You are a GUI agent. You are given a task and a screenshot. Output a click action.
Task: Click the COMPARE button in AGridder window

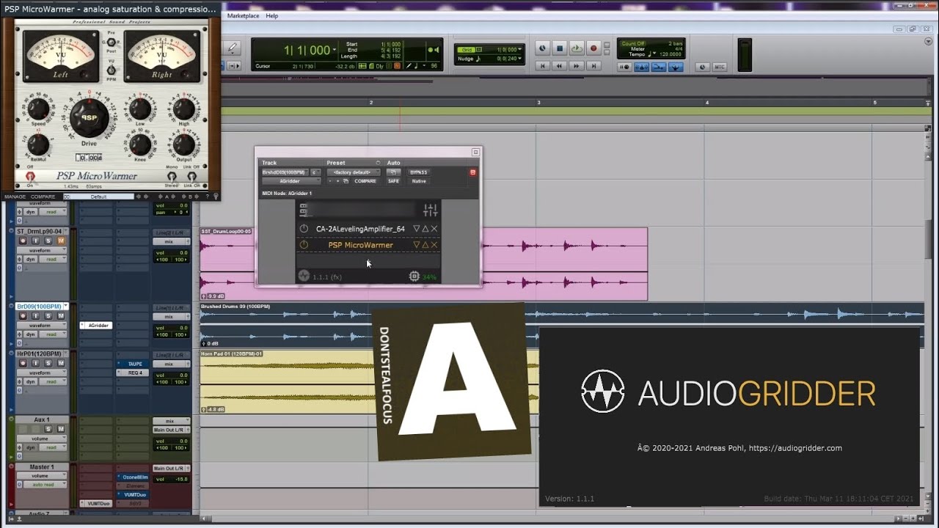click(x=365, y=181)
